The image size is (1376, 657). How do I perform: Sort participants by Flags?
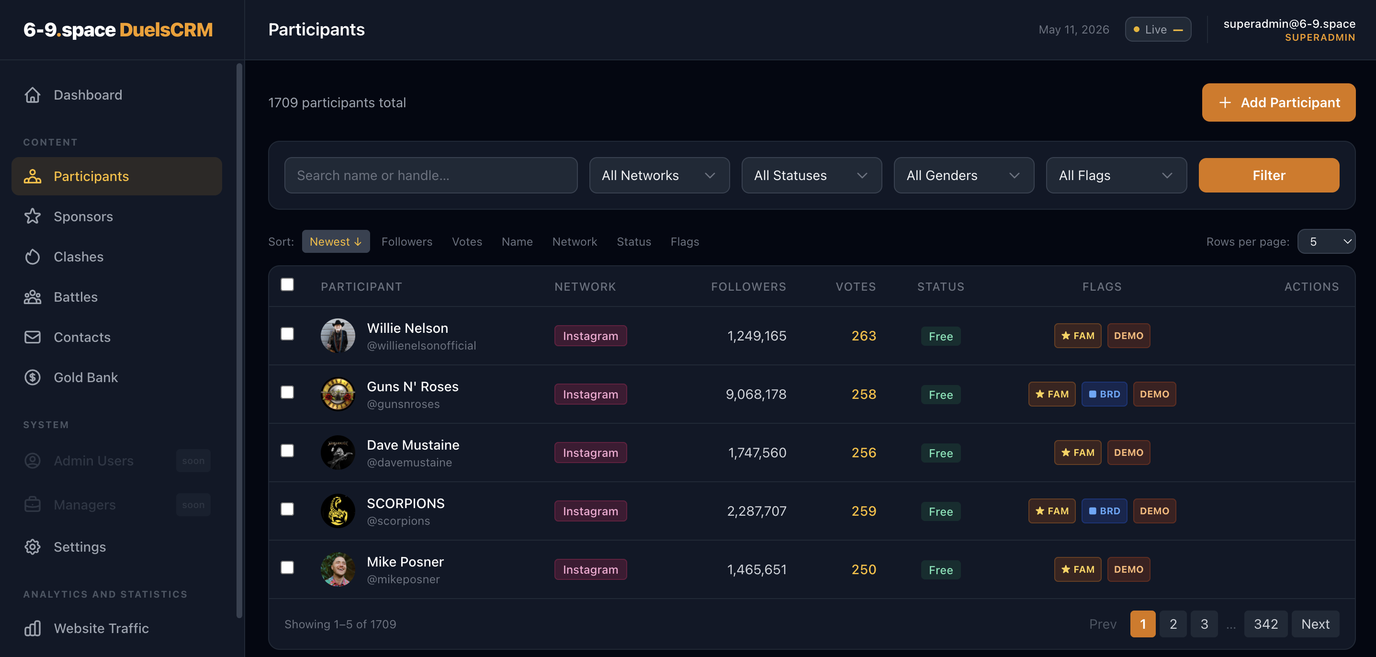685,241
